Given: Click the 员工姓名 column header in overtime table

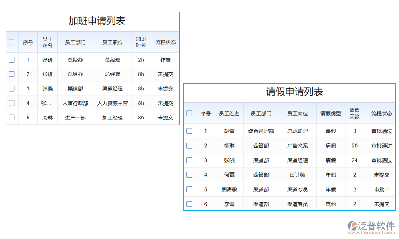Looking at the screenshot, I should coord(47,42).
